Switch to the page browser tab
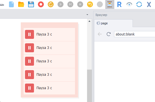Screen dimensions: 155x102 coord(113,23)
